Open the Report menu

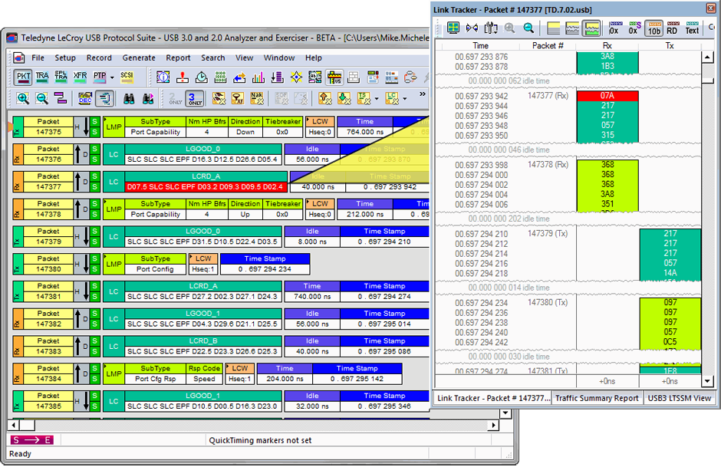(178, 58)
